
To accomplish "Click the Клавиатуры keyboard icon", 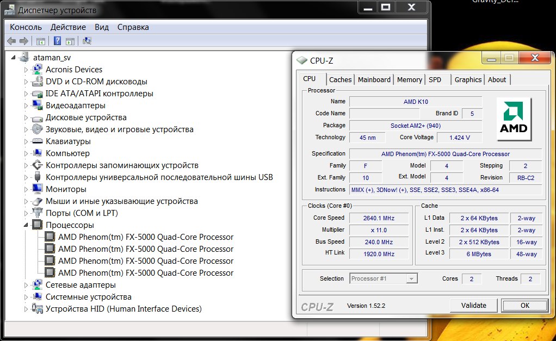I will pyautogui.click(x=37, y=141).
